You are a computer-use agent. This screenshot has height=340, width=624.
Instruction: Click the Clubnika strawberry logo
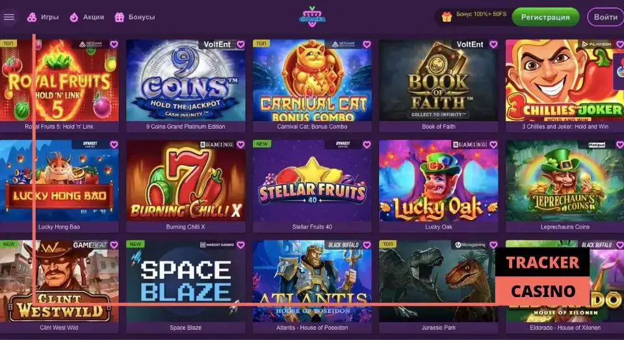click(x=312, y=17)
